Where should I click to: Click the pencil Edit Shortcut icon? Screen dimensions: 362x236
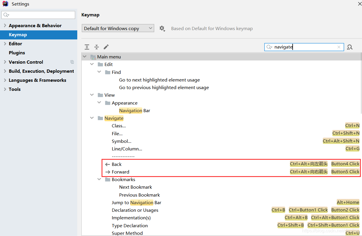[106, 47]
